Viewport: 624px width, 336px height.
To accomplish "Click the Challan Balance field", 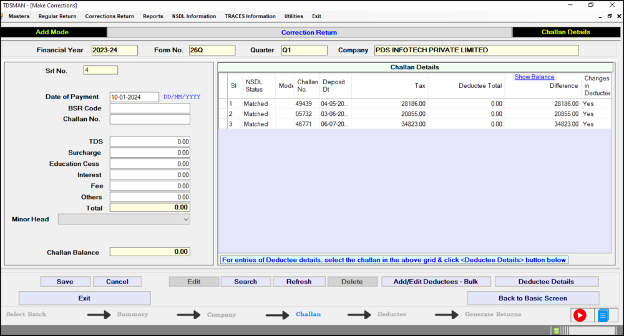I will [x=150, y=252].
